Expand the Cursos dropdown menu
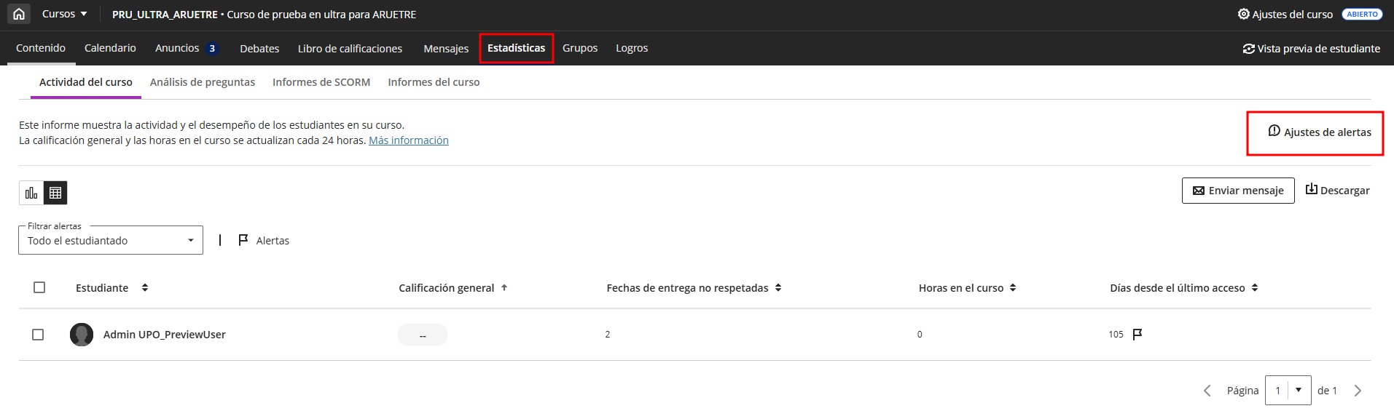This screenshot has height=411, width=1394. (x=64, y=14)
